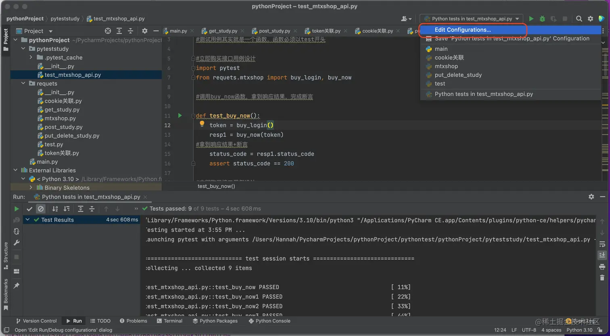Toggle alphabetical sorting of test results

pyautogui.click(x=55, y=209)
